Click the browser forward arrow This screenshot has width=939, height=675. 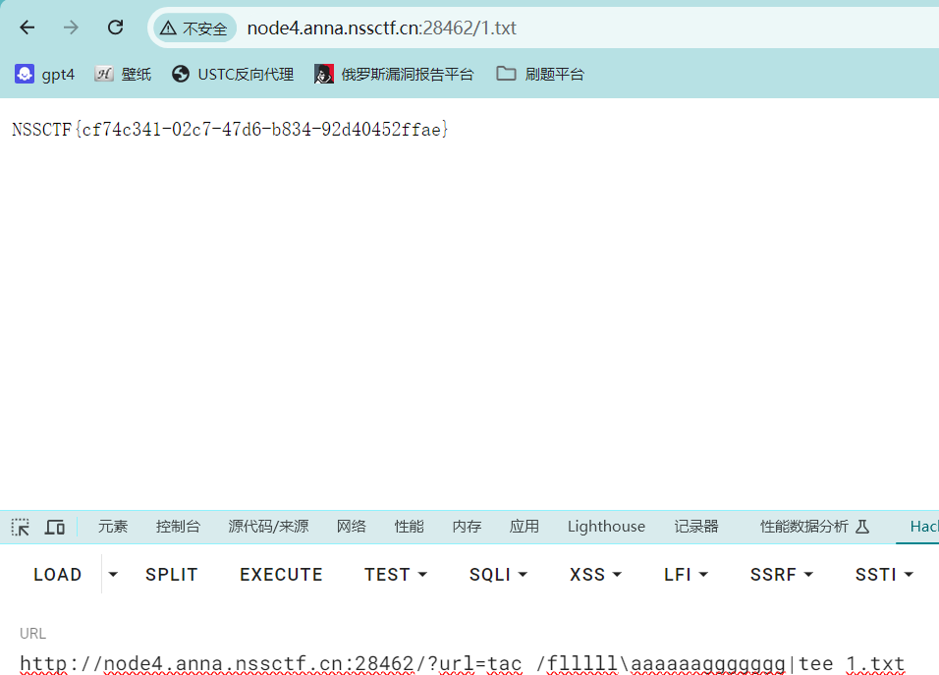[x=71, y=28]
